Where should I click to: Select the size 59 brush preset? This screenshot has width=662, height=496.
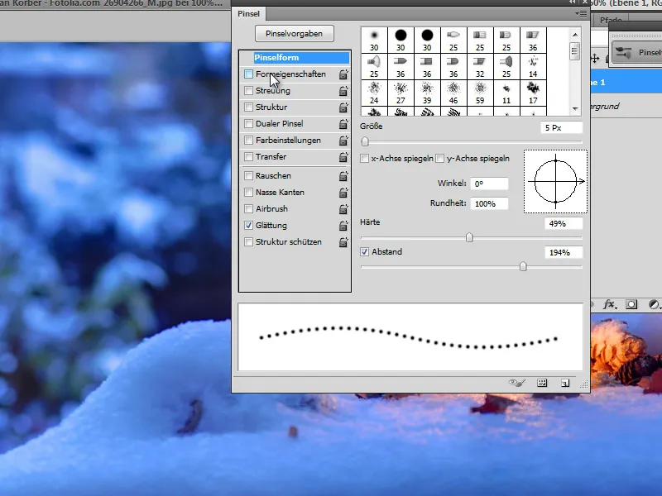pos(480,93)
